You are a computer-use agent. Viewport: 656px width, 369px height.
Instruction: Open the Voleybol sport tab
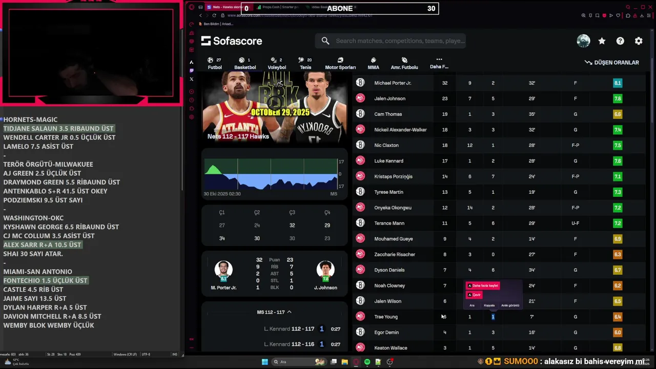tap(277, 64)
